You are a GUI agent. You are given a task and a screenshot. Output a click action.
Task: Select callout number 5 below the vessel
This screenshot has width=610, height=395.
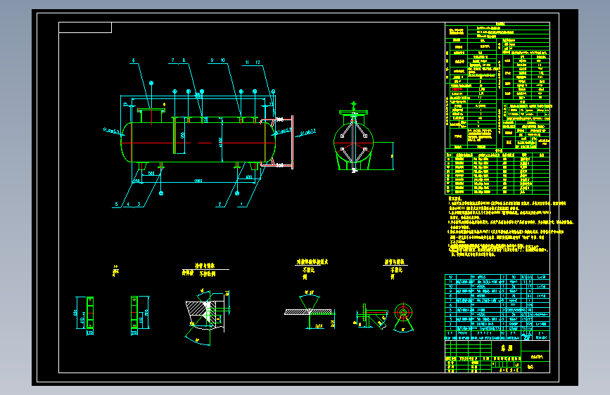(116, 204)
